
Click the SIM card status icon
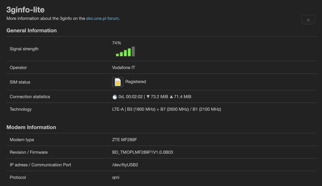coord(117,82)
